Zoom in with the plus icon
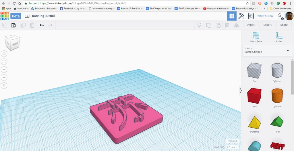Image resolution: width=294 pixels, height=151 pixels. [4, 70]
